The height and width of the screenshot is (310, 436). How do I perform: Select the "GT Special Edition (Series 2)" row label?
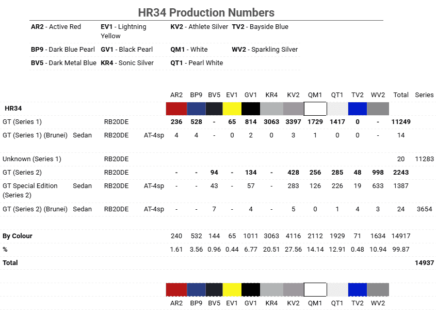tap(30, 190)
